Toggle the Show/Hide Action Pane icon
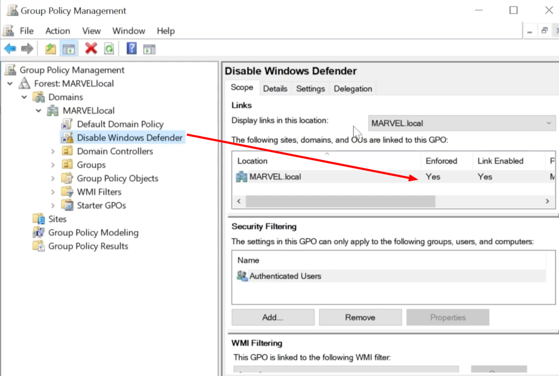The width and height of the screenshot is (559, 376). [149, 49]
